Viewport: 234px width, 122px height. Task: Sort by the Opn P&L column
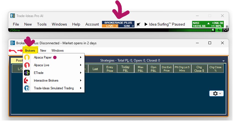pyautogui.click(x=154, y=69)
